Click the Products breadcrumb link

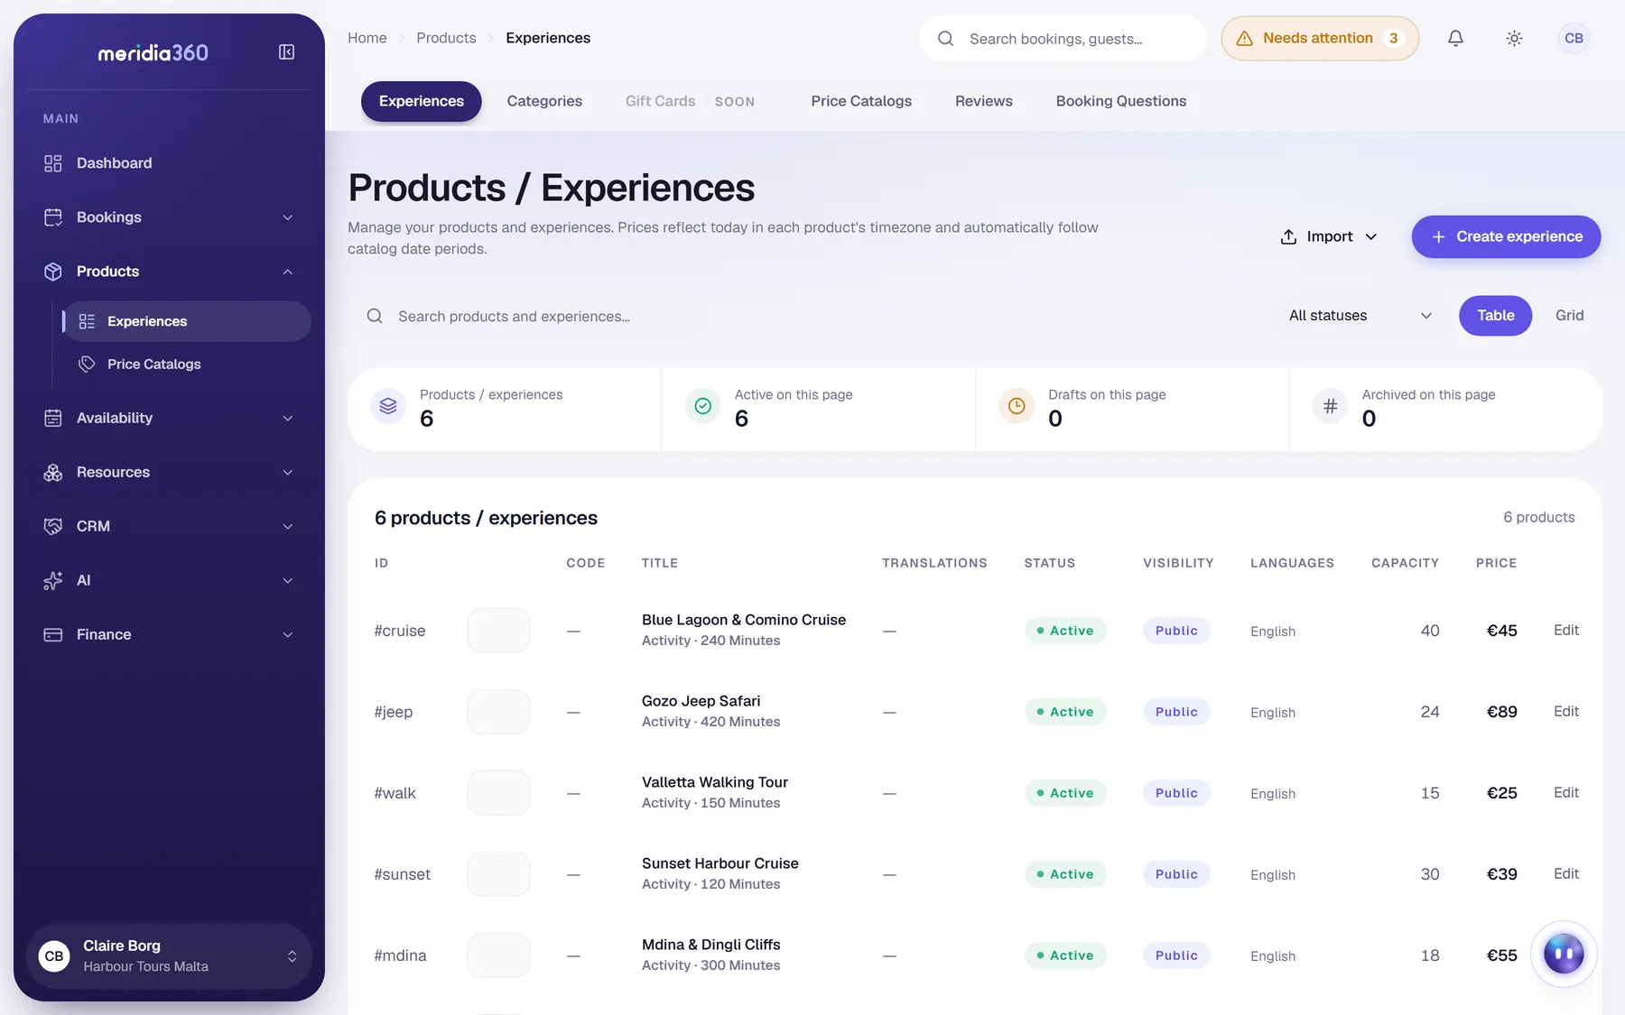446,38
